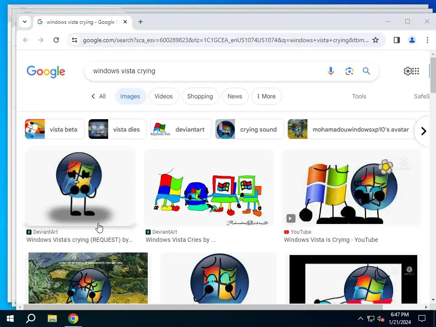Select the 'crying sound' suggestion chip

point(250,129)
